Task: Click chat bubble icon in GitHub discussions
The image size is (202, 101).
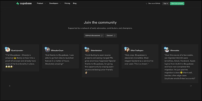Action: click(102, 36)
